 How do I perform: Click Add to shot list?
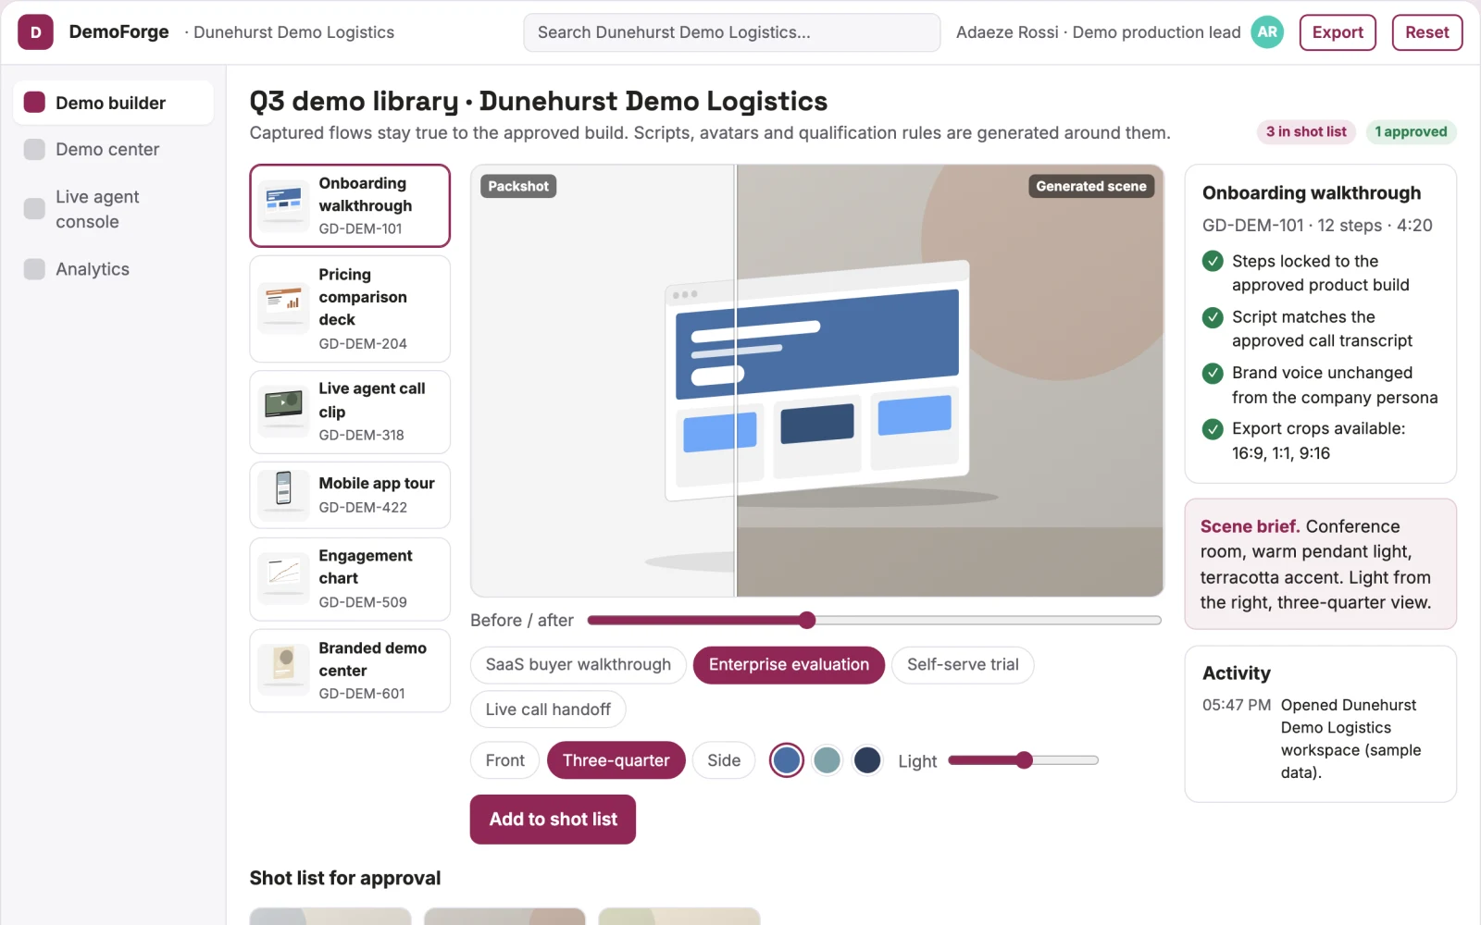pos(553,820)
